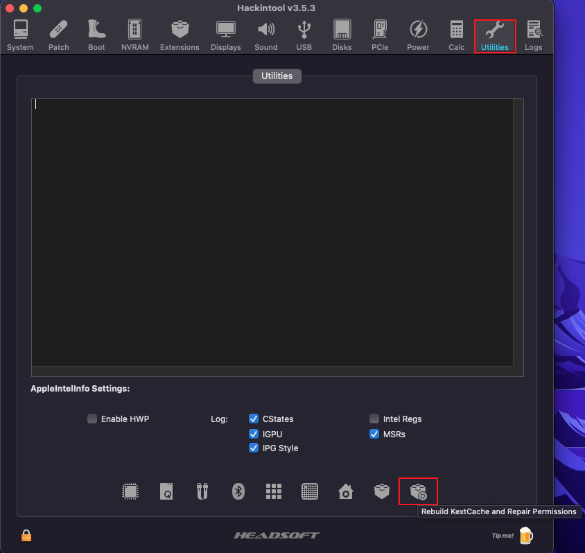
Task: Click Rebuild KextCache and Repair Permissions icon
Action: [x=418, y=491]
